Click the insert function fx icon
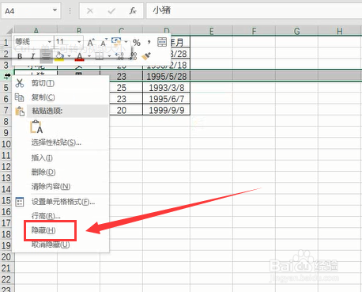Viewport: 362px width, 292px height. pos(133,11)
